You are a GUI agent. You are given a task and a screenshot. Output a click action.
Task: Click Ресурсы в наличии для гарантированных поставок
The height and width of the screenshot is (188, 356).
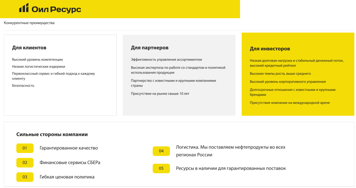pyautogui.click(x=231, y=168)
